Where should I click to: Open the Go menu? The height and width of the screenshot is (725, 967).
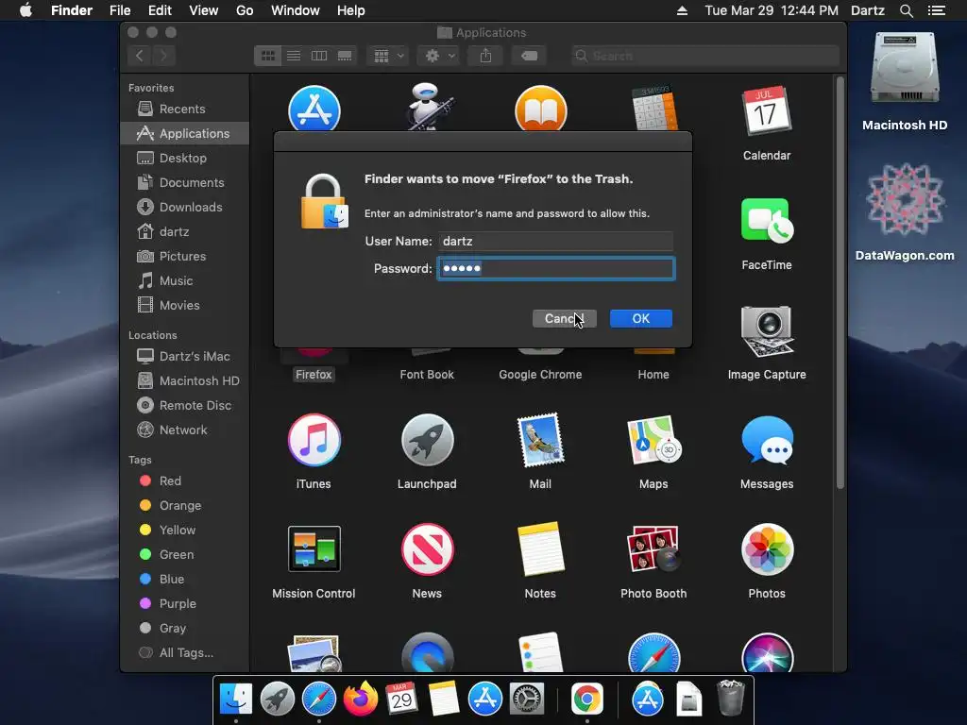click(x=245, y=10)
